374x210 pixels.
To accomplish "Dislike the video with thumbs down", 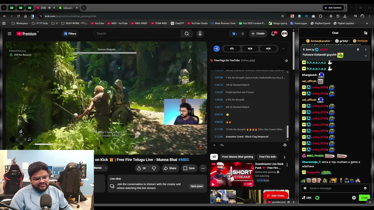I will 154,168.
